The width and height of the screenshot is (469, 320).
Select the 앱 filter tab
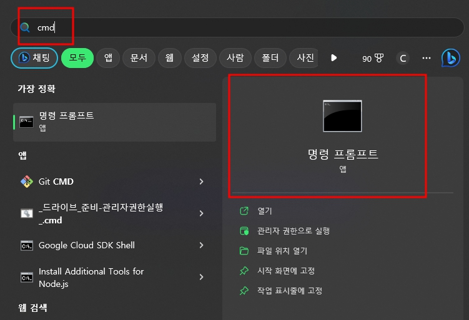tap(108, 58)
